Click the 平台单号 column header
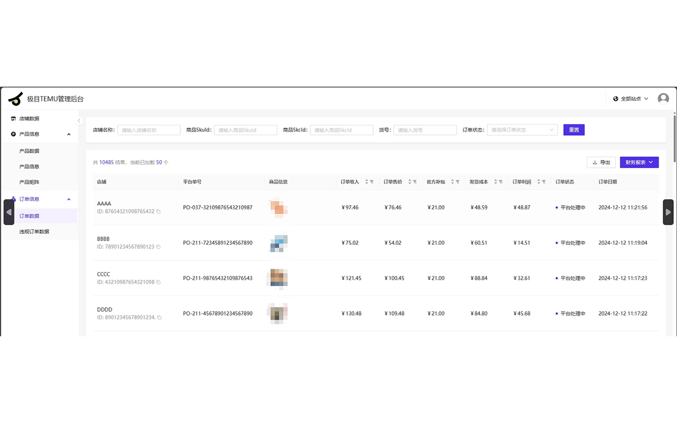The width and height of the screenshot is (677, 423). coord(192,182)
